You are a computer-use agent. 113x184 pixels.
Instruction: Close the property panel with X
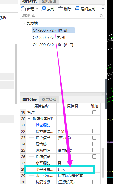(103, 94)
